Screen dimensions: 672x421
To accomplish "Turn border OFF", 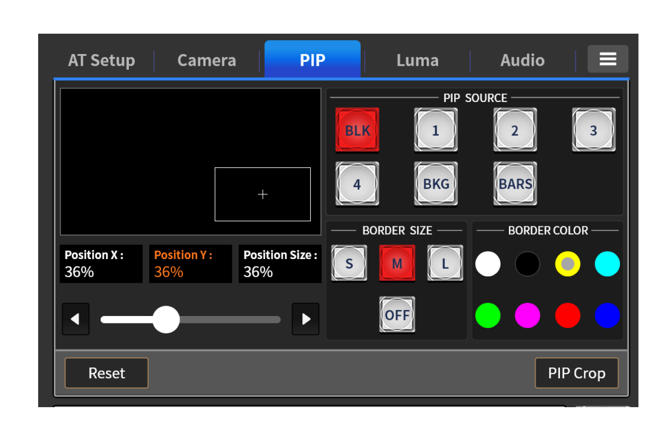I will pyautogui.click(x=397, y=315).
